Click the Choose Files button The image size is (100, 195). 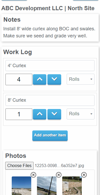pyautogui.click(x=19, y=166)
